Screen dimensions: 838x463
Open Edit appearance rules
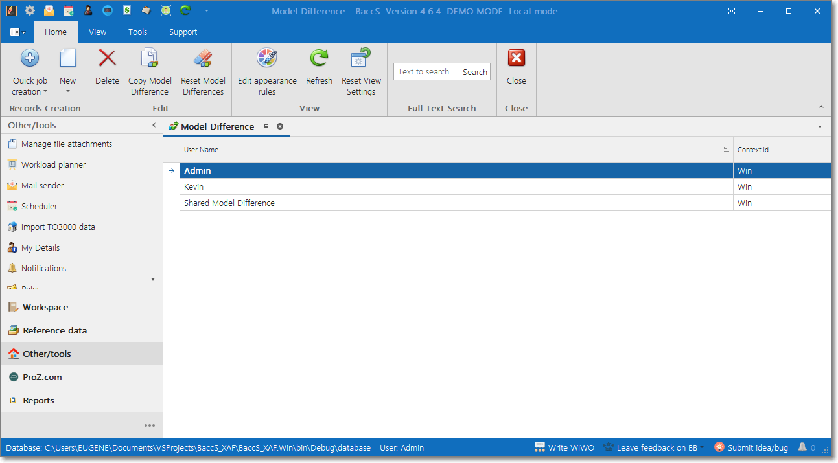267,59
